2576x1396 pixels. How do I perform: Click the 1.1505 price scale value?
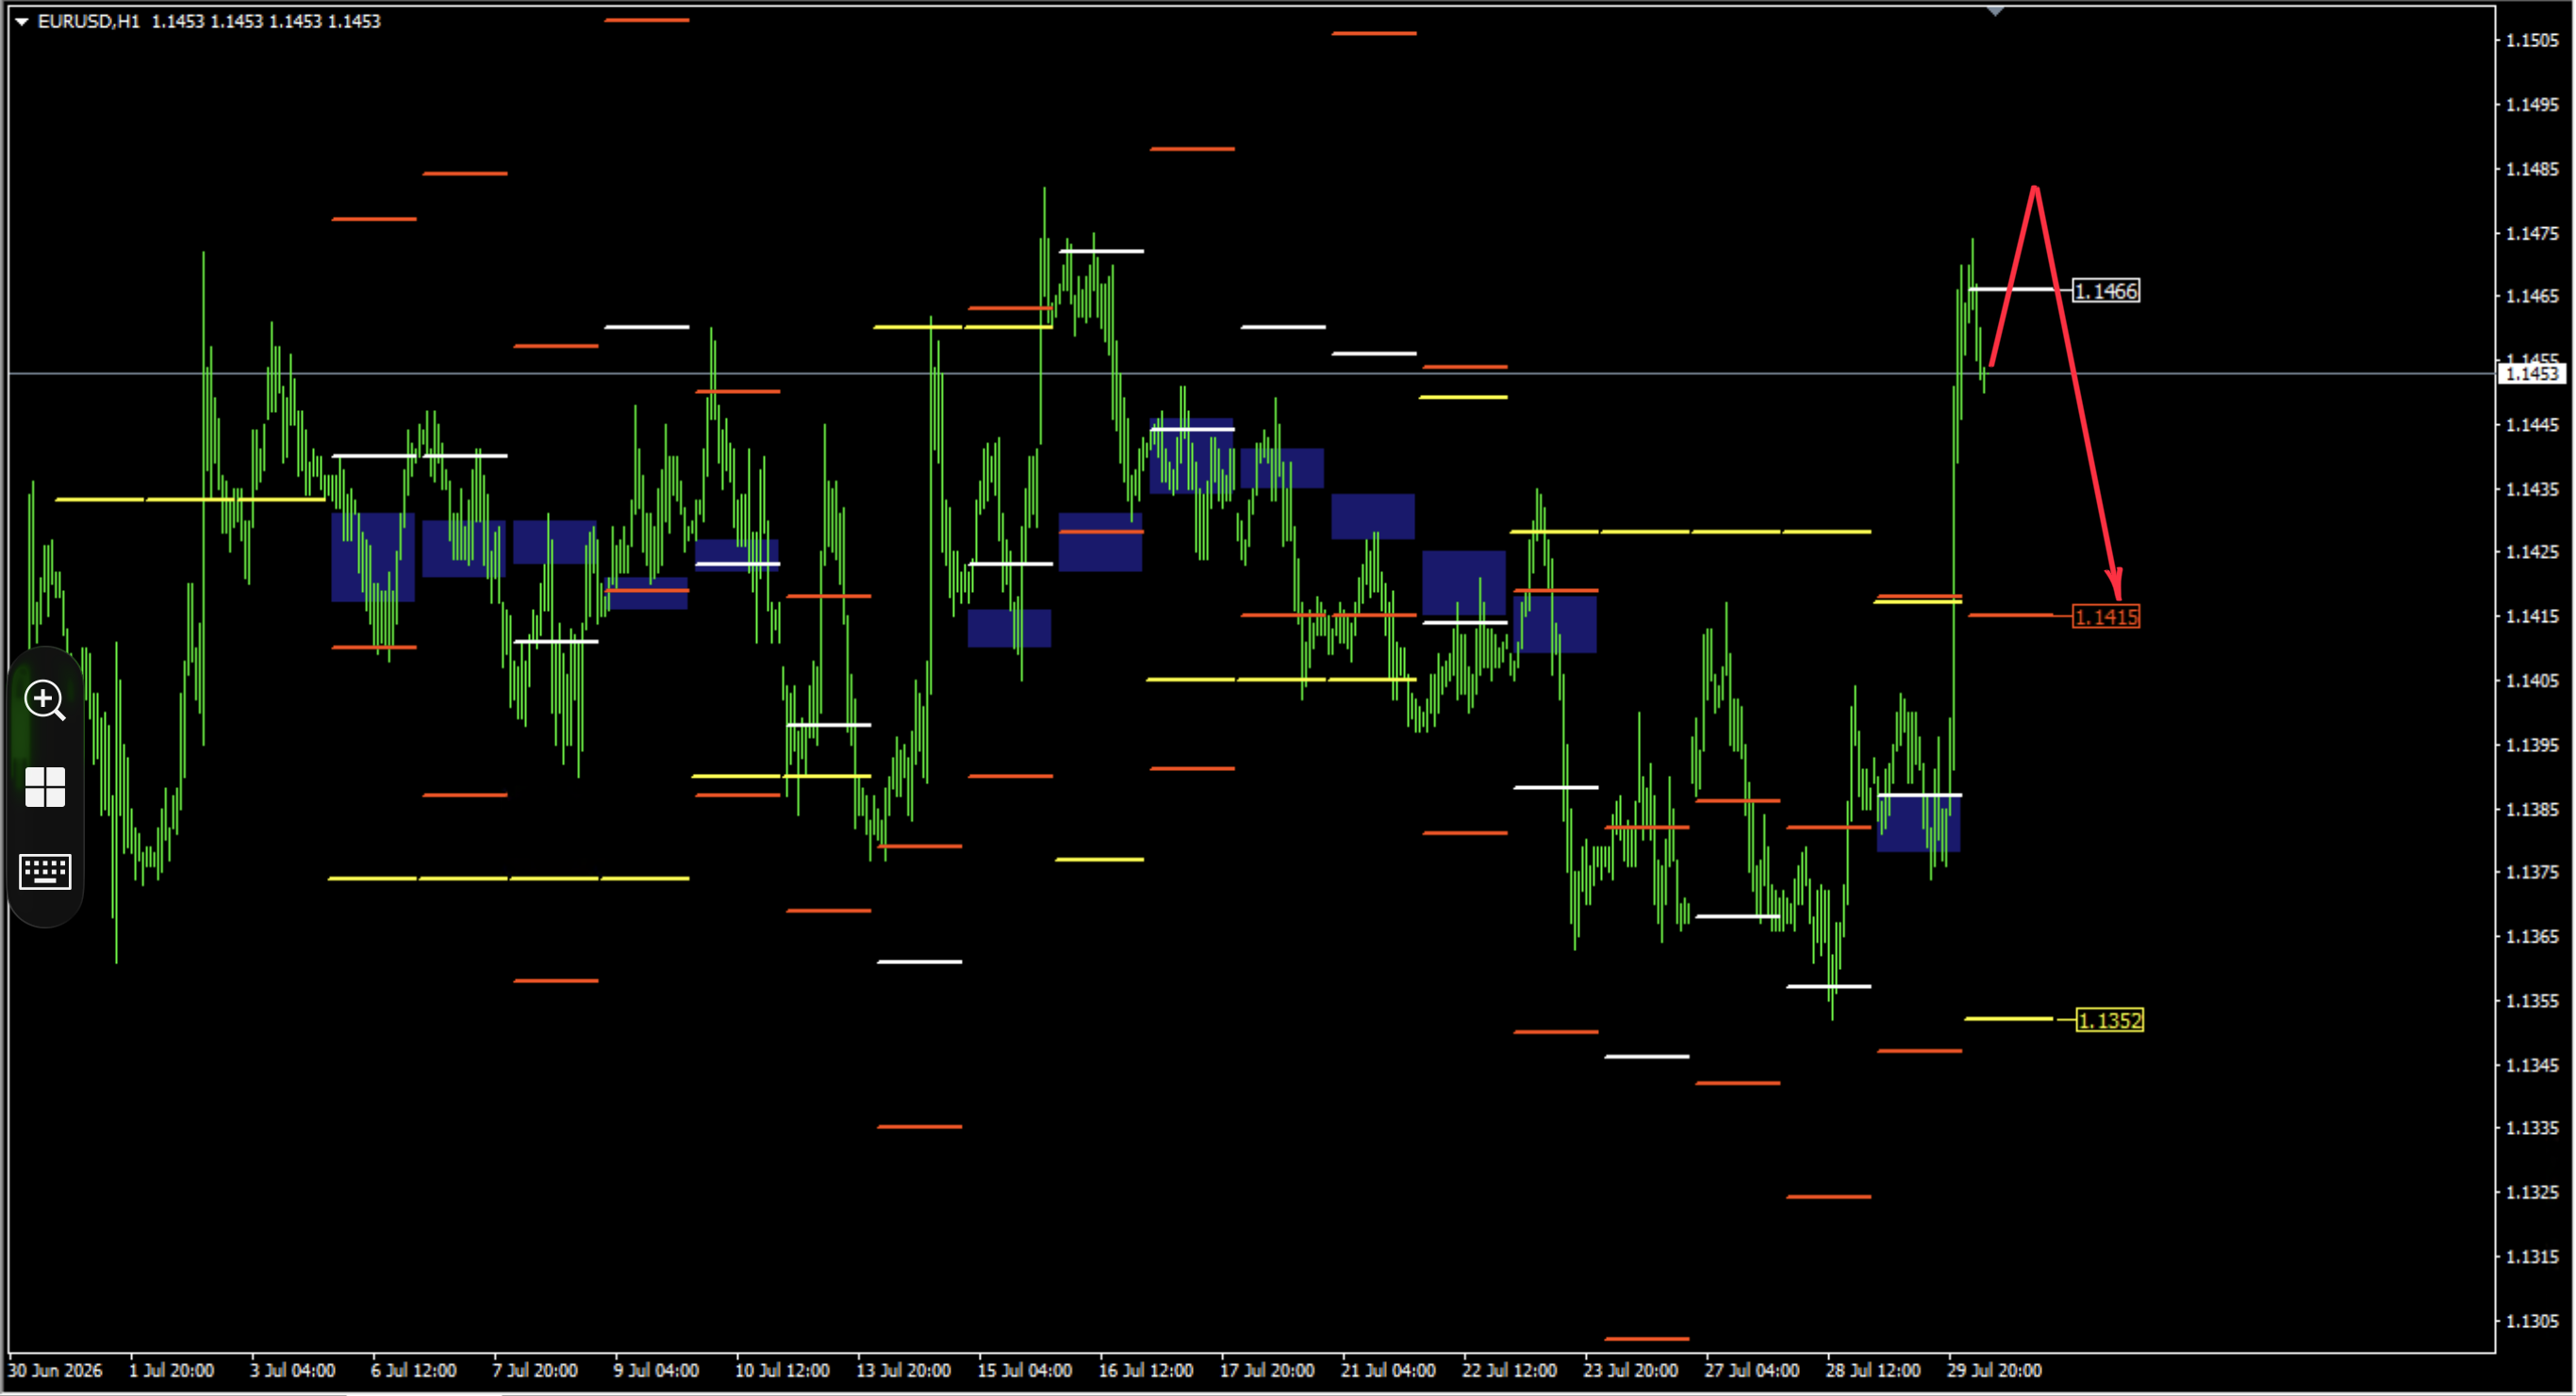(x=2532, y=41)
